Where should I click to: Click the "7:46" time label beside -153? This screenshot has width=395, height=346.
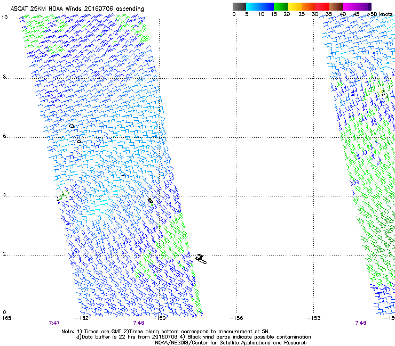[x=360, y=323]
